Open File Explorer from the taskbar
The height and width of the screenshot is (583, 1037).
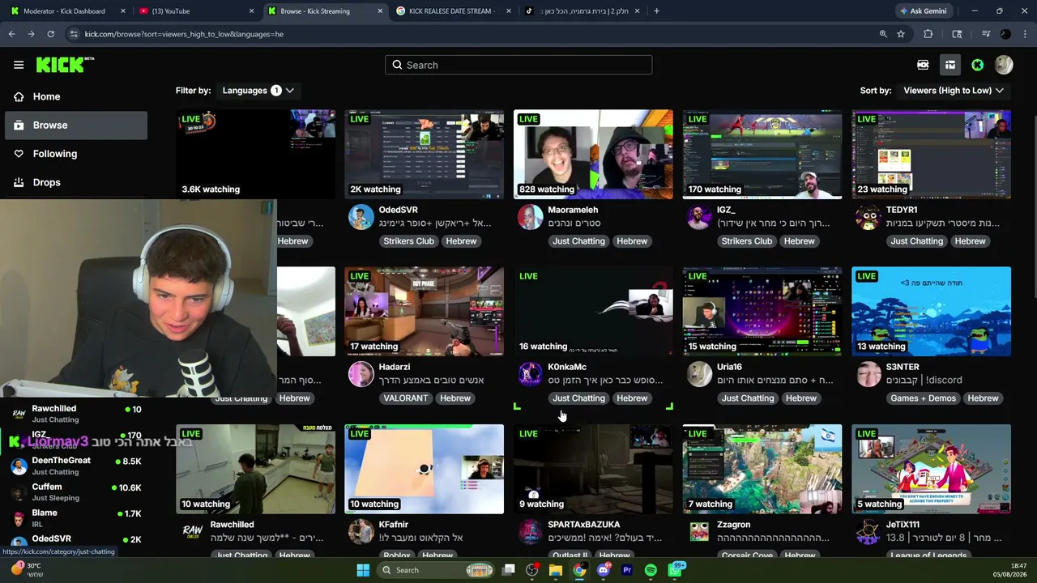[x=556, y=570]
